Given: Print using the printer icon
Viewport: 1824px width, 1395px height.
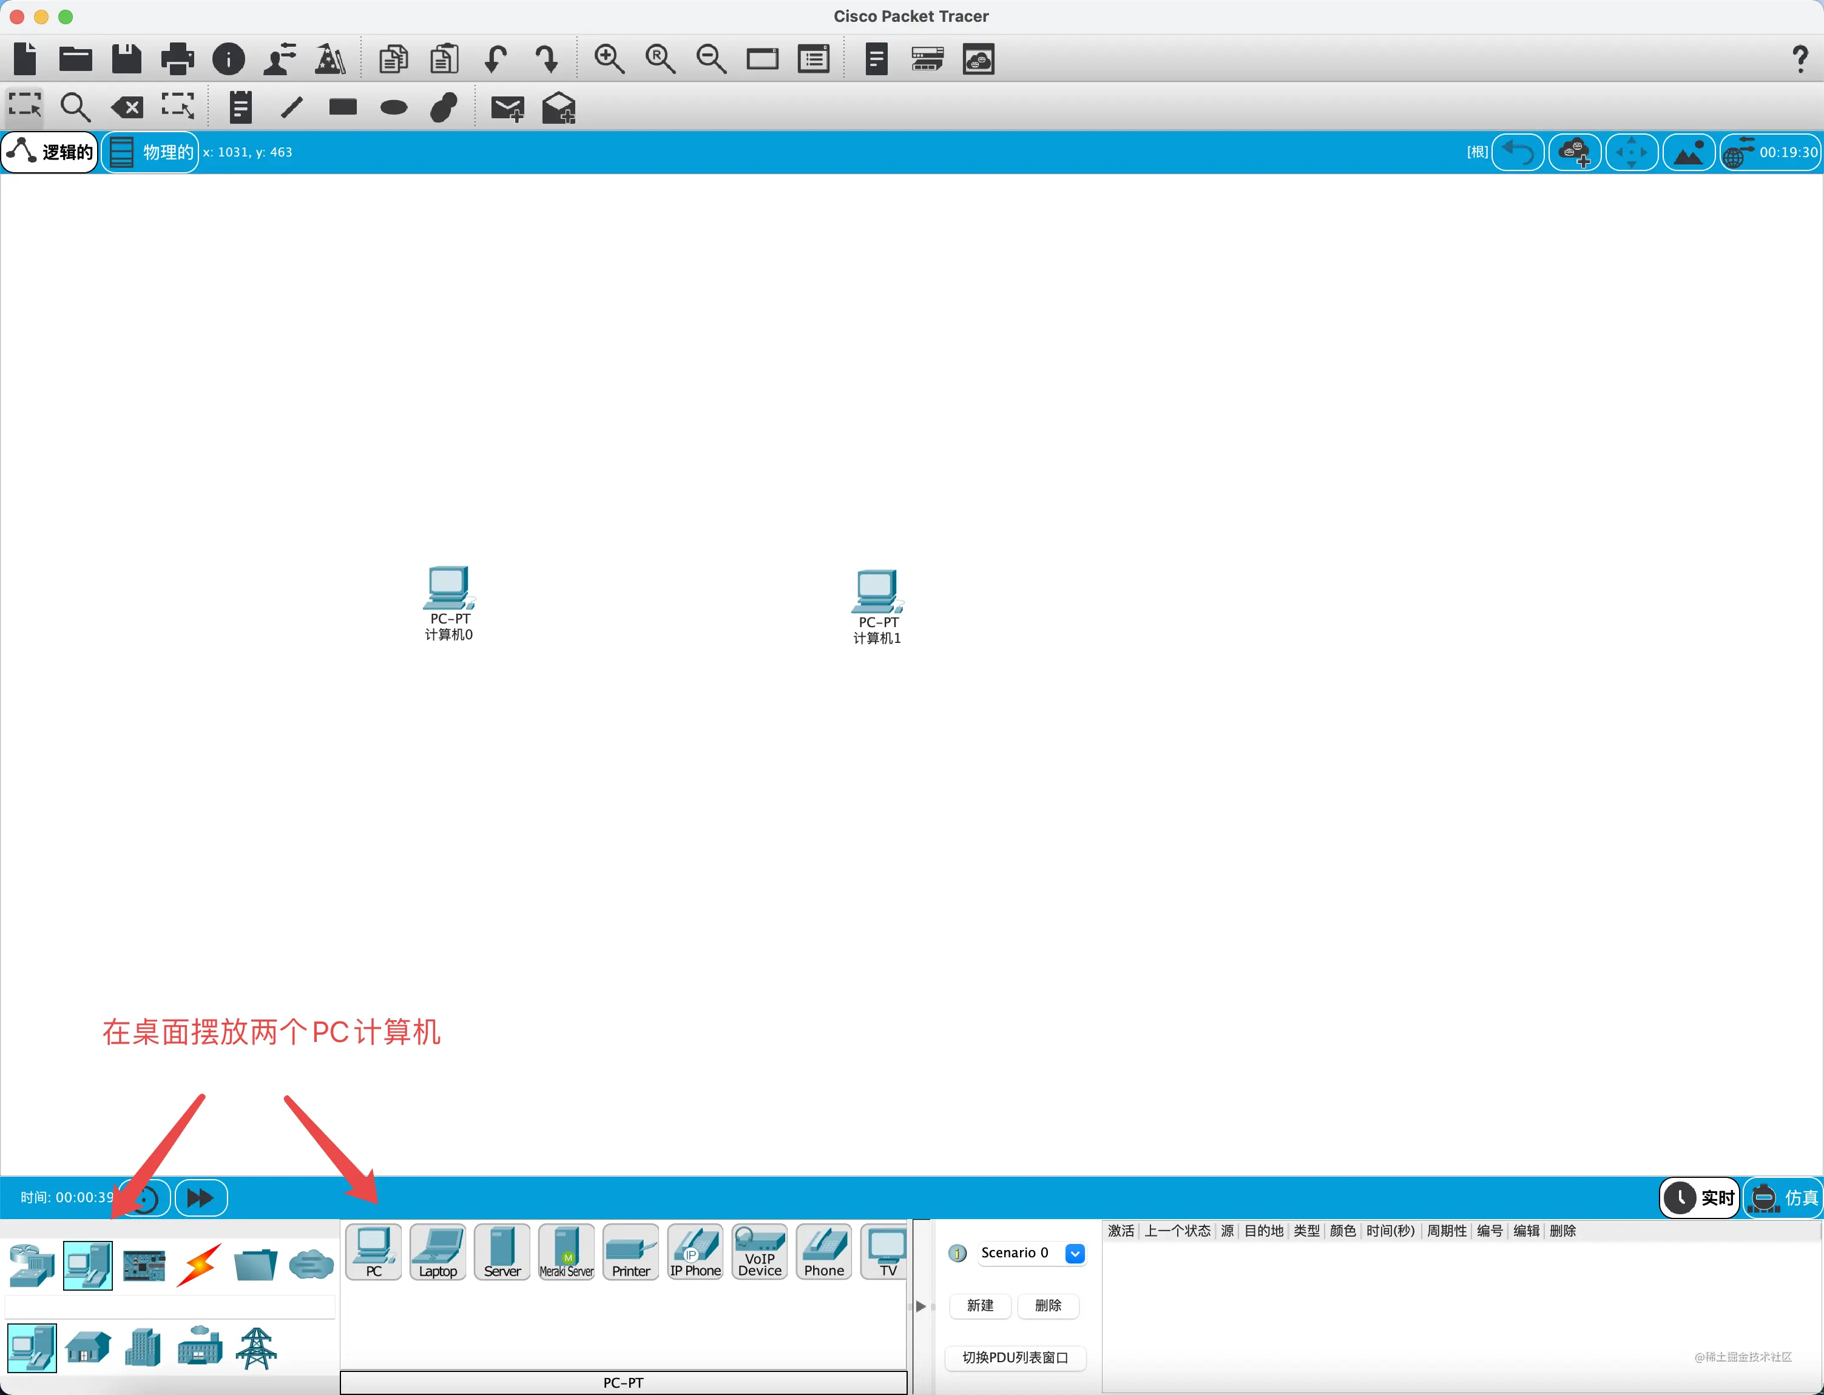Looking at the screenshot, I should 177,59.
